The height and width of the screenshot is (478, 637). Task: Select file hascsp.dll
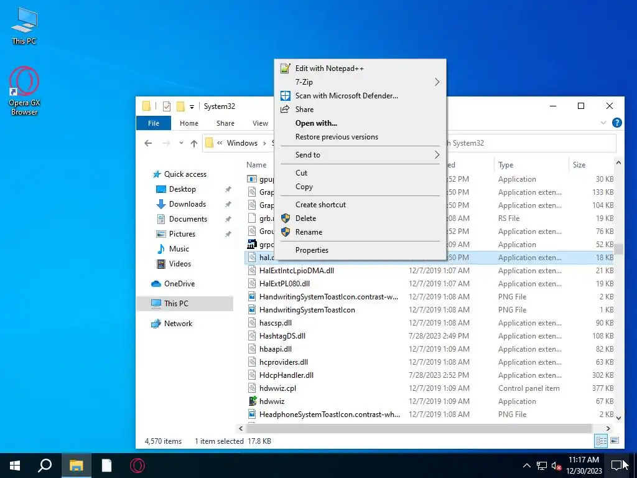click(276, 323)
